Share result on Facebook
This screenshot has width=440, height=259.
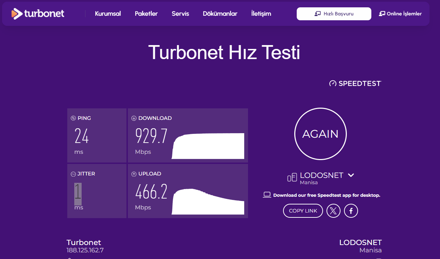(351, 211)
